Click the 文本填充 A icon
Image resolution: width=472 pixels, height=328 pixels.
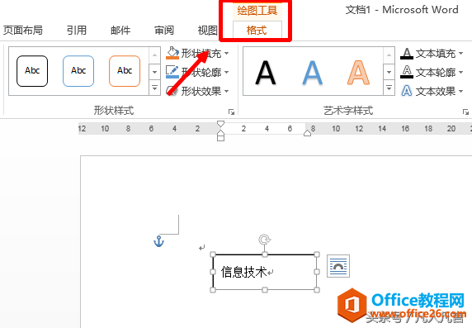[x=407, y=54]
